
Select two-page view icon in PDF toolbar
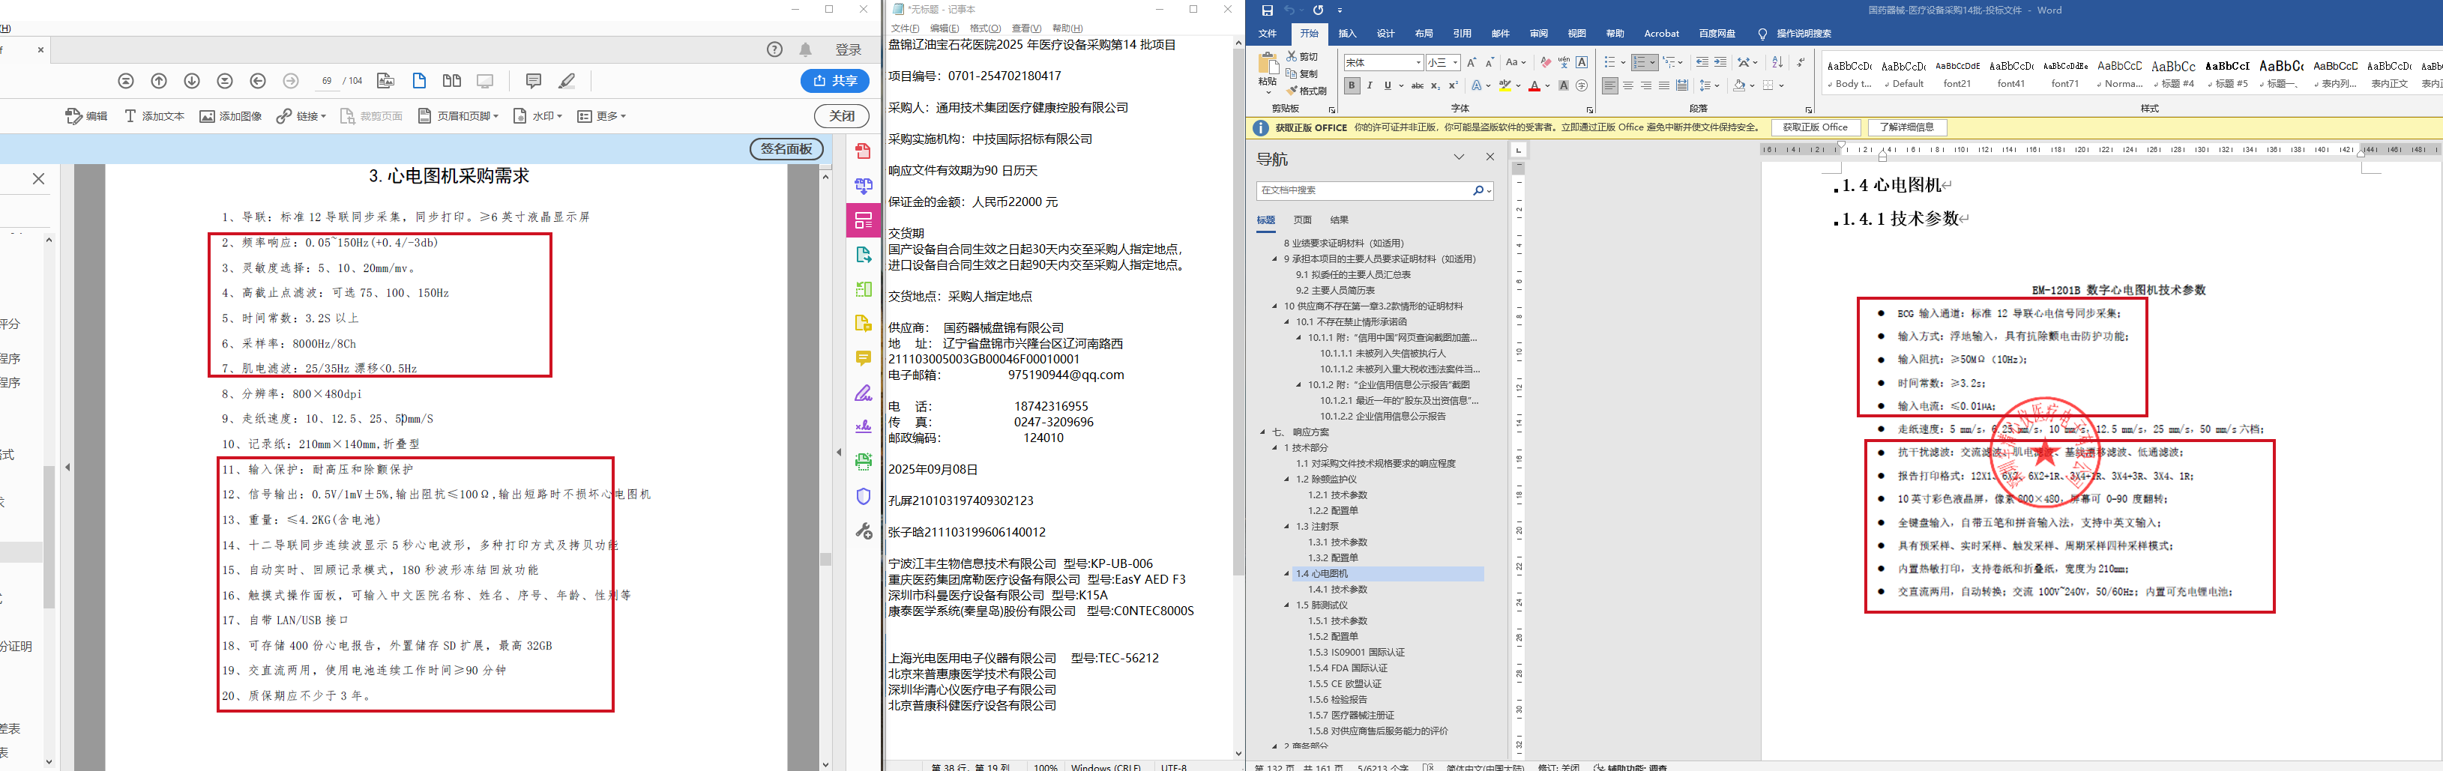pos(452,82)
